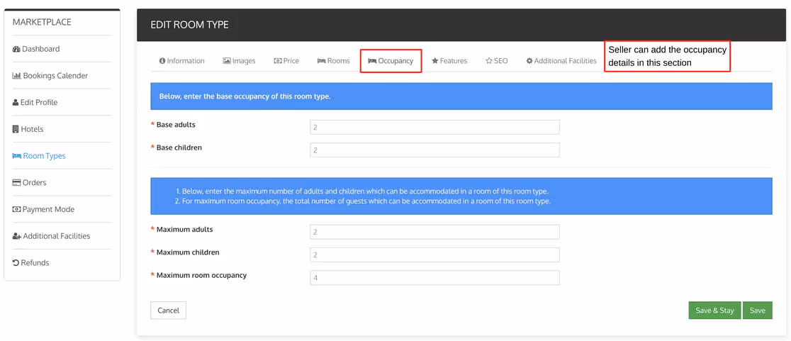
Task: Click the Base adults input field
Action: [435, 127]
